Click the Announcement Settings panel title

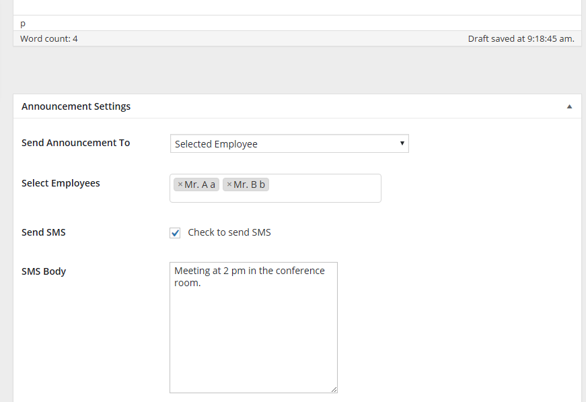click(x=76, y=106)
